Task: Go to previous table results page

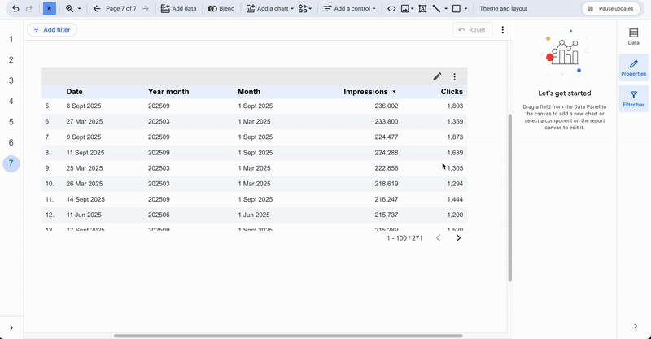Action: pos(439,237)
